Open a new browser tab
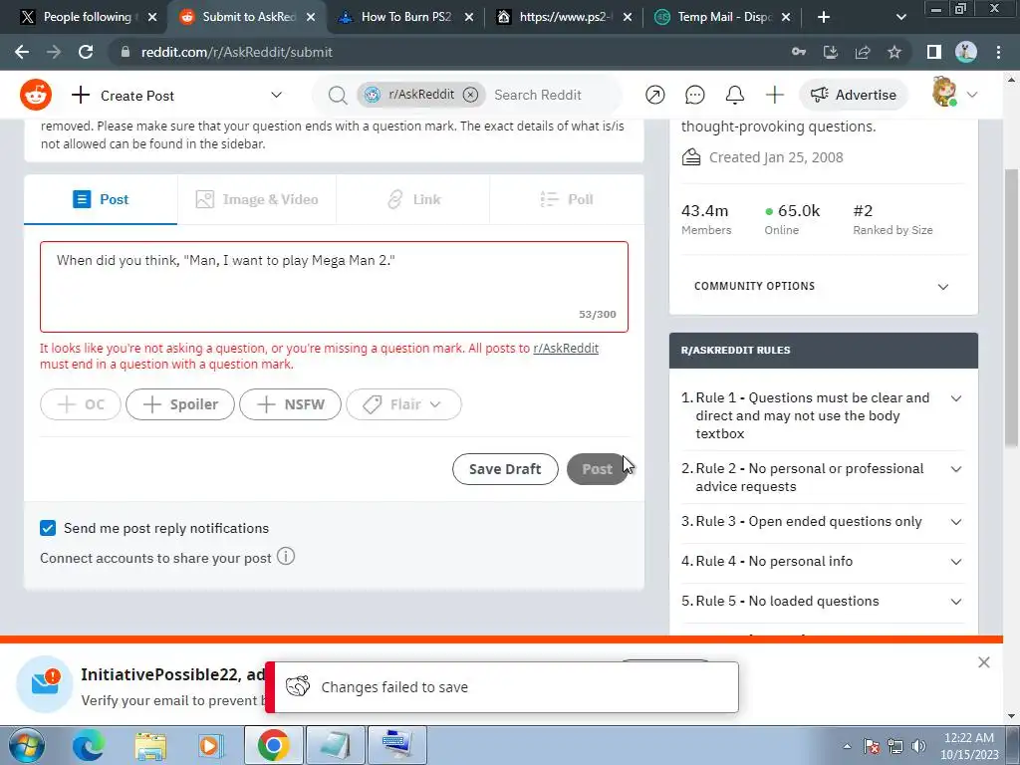Viewport: 1020px width, 765px height. tap(824, 17)
